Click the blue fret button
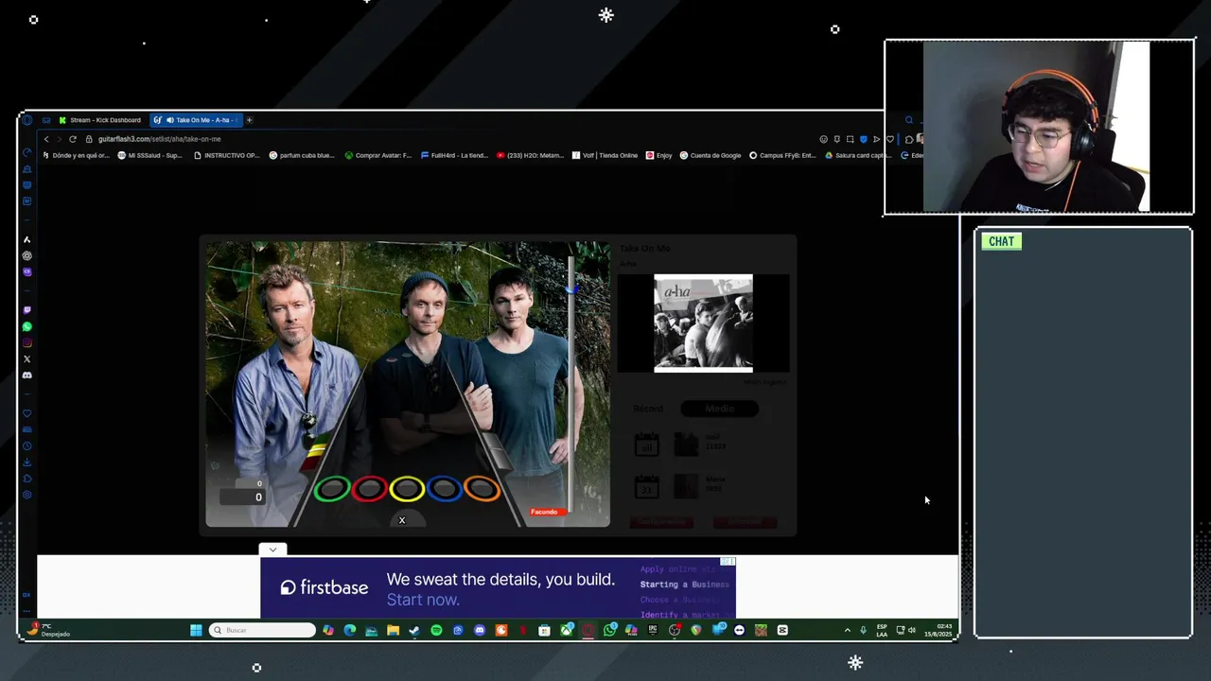This screenshot has width=1211, height=681. click(x=444, y=488)
